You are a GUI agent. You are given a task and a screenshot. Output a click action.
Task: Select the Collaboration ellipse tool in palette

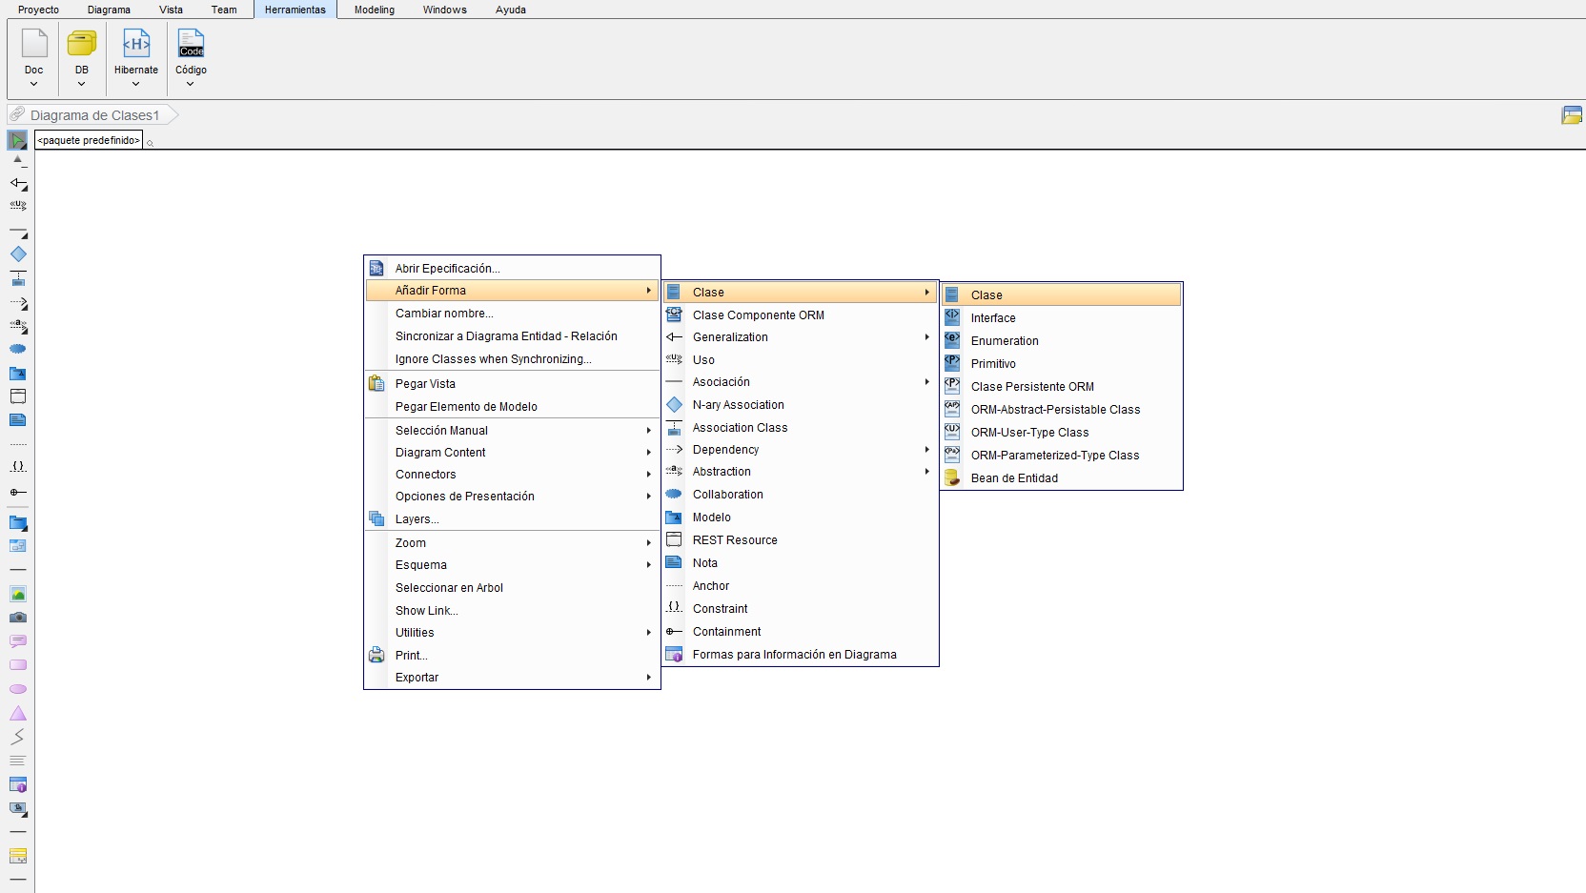click(x=18, y=349)
